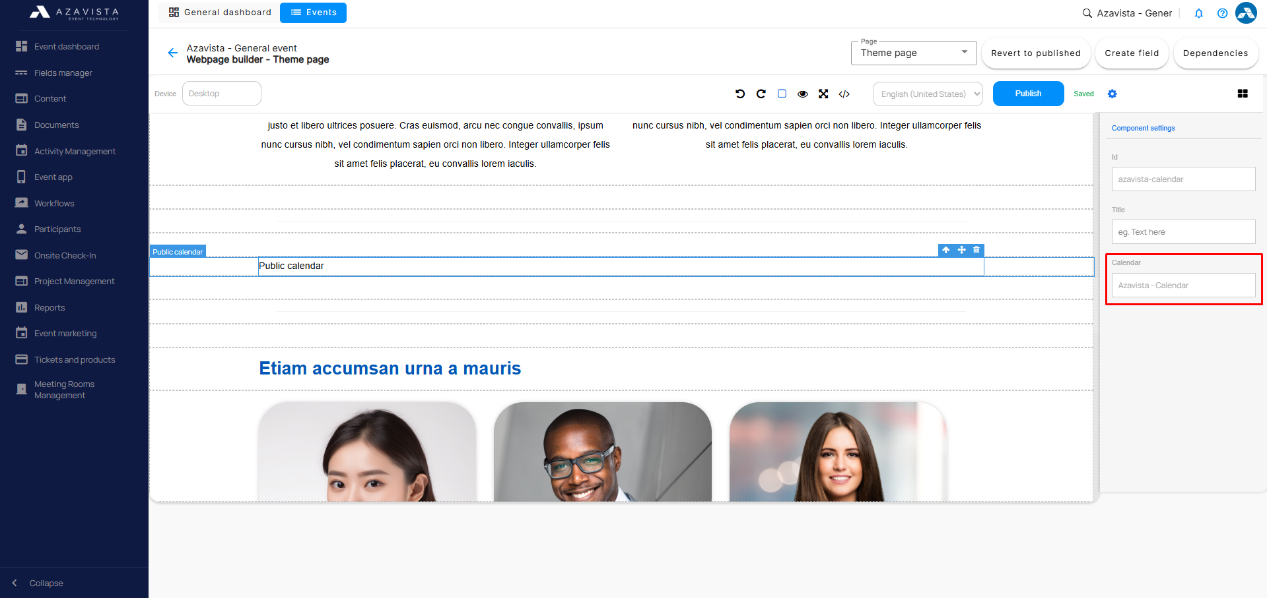Viewport: 1267px width, 598px height.
Task: Switch to General dashboard tab
Action: pos(220,13)
